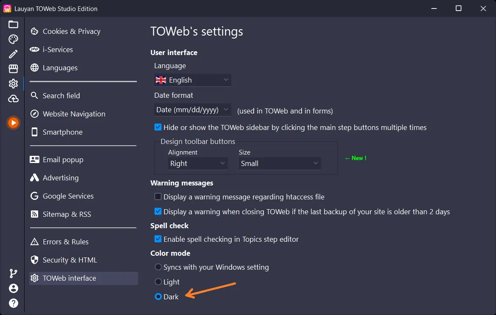
Task: Click the TOWeb app logo in title bar
Action: tap(7, 8)
